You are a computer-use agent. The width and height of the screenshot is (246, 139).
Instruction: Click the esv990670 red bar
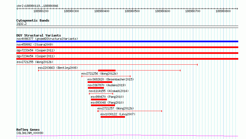pyautogui.click(x=99, y=99)
